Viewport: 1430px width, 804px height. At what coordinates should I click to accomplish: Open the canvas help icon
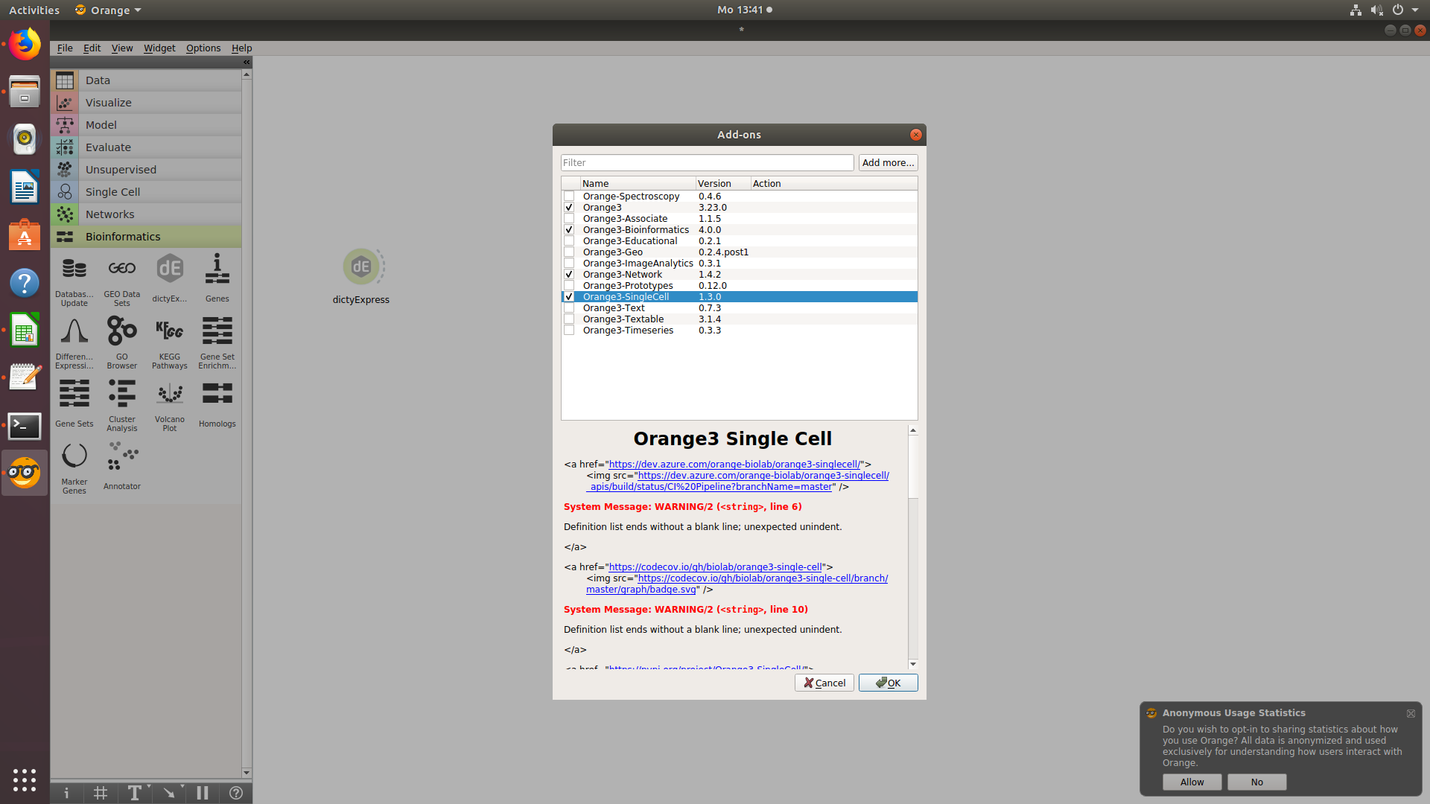pos(236,793)
